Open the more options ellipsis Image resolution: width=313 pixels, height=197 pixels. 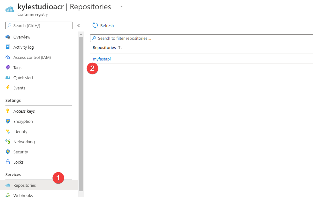pyautogui.click(x=121, y=7)
